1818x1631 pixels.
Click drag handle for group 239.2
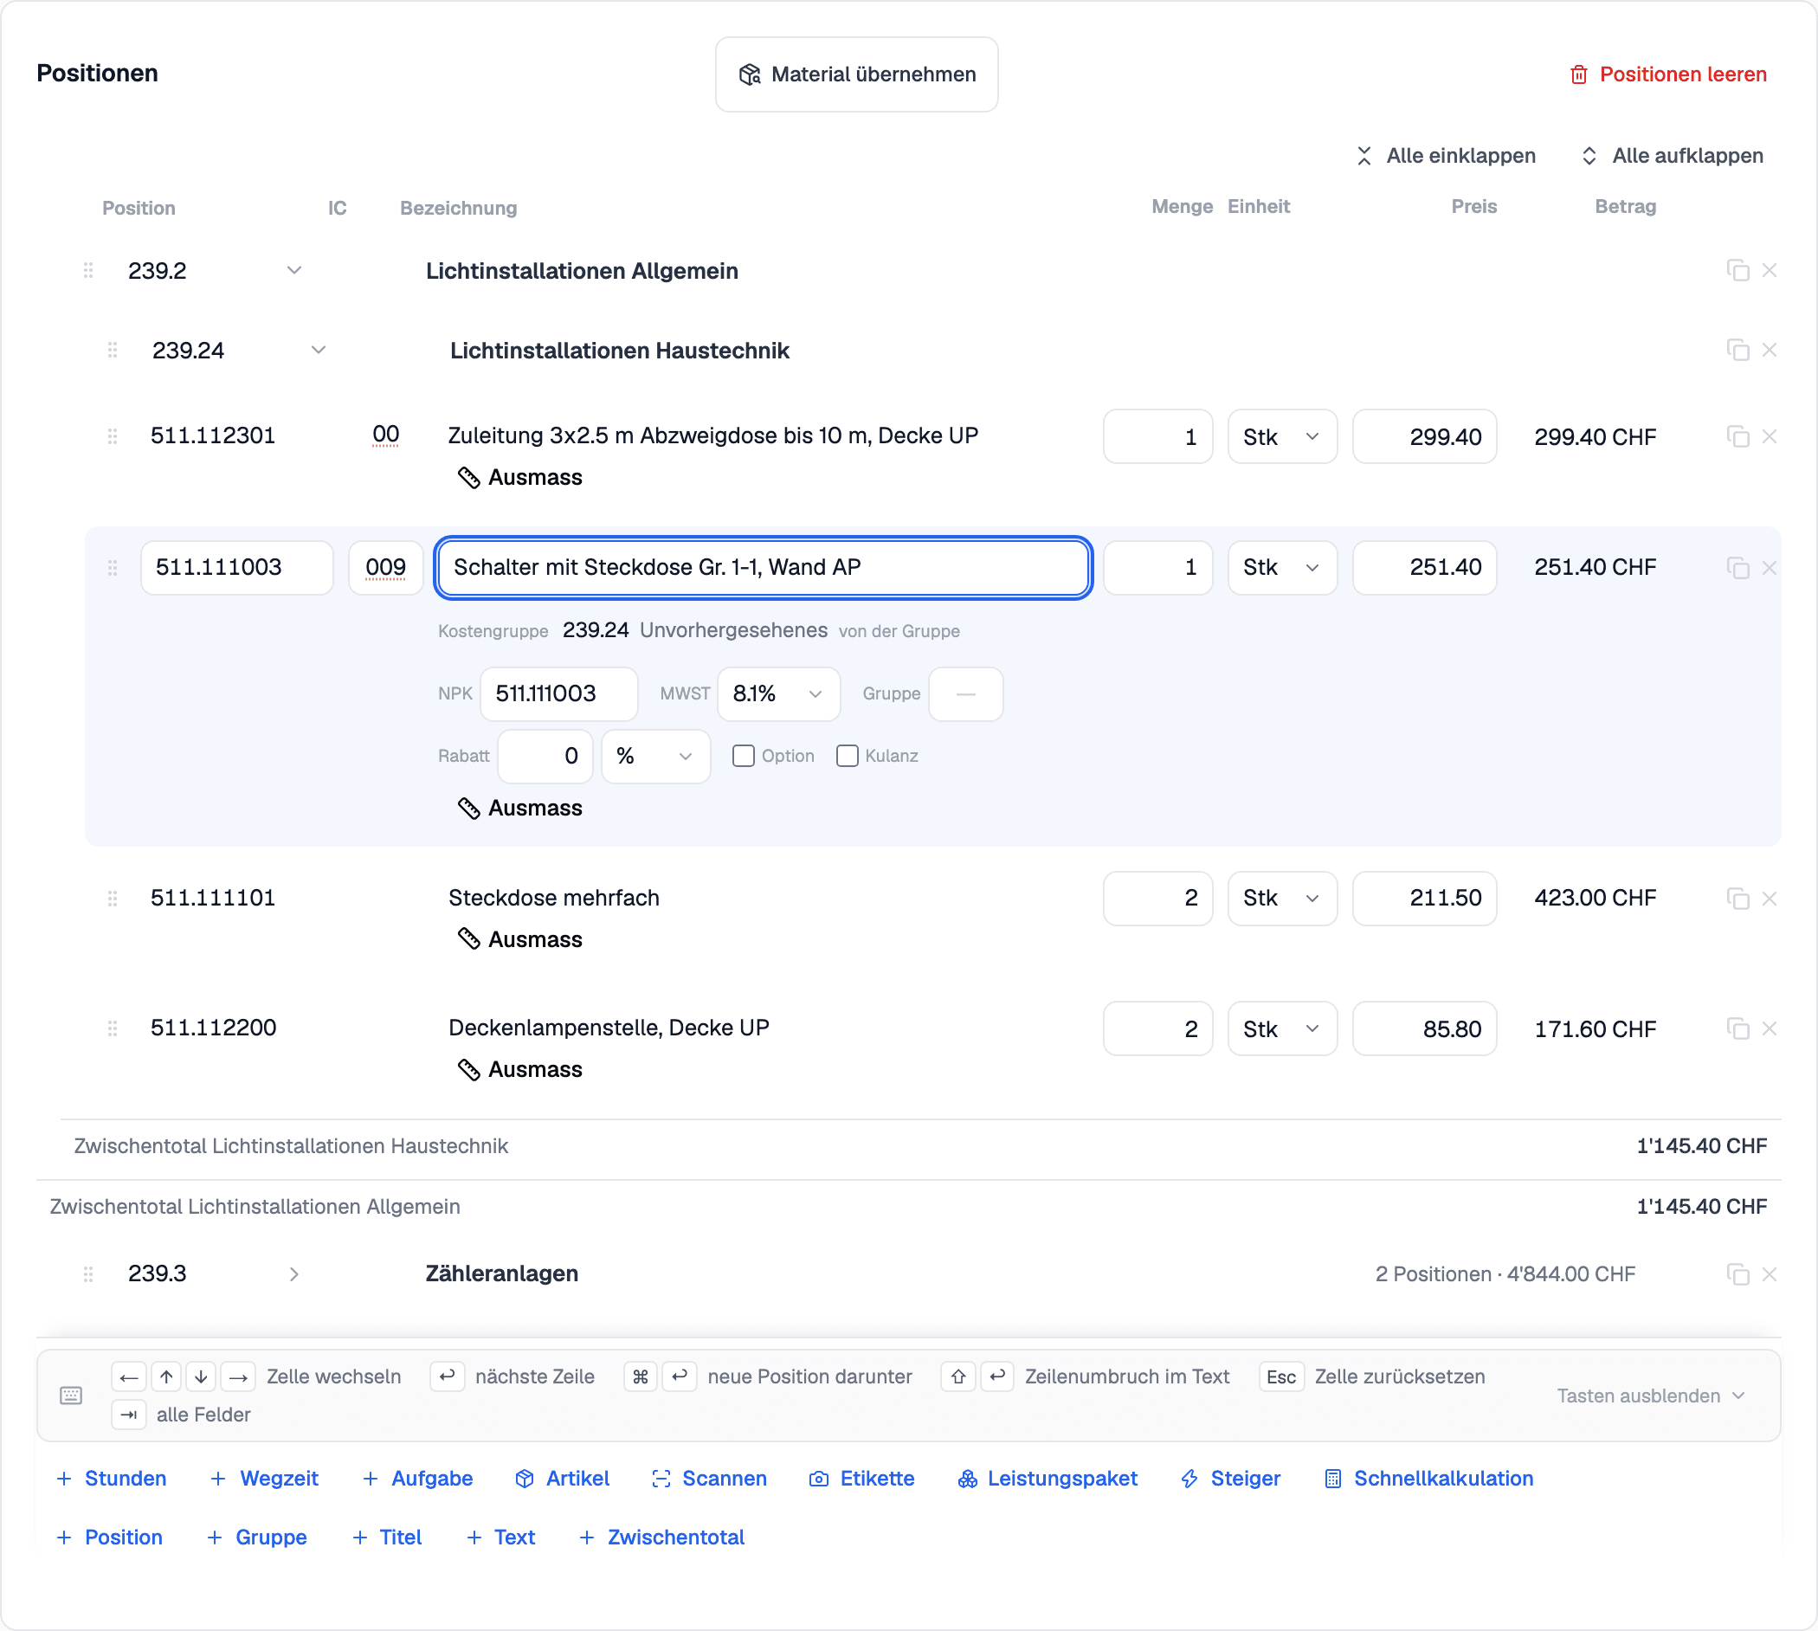pos(87,271)
